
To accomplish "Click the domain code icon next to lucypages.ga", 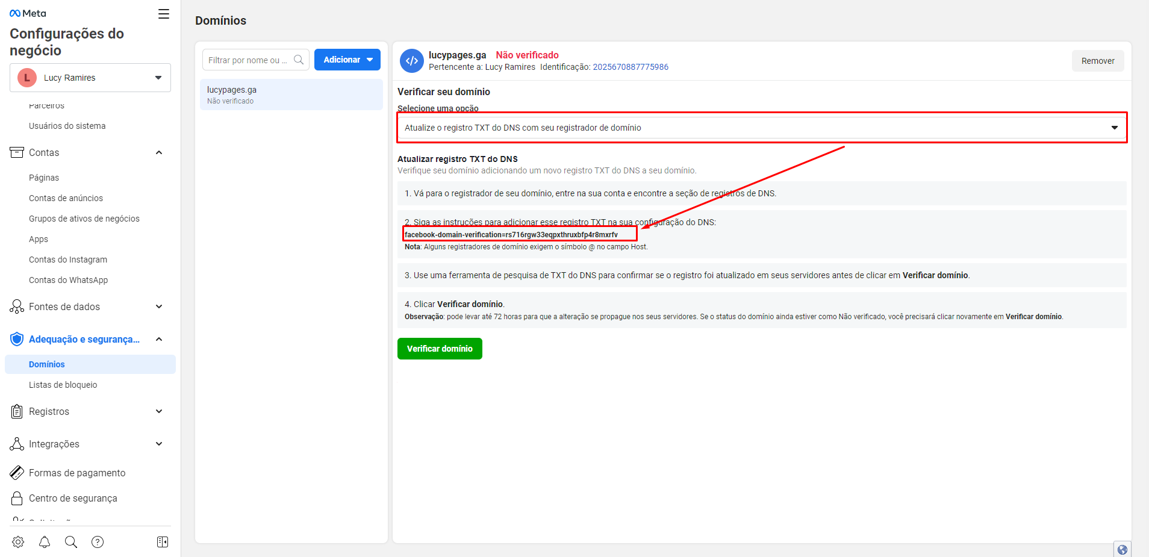I will pos(412,61).
